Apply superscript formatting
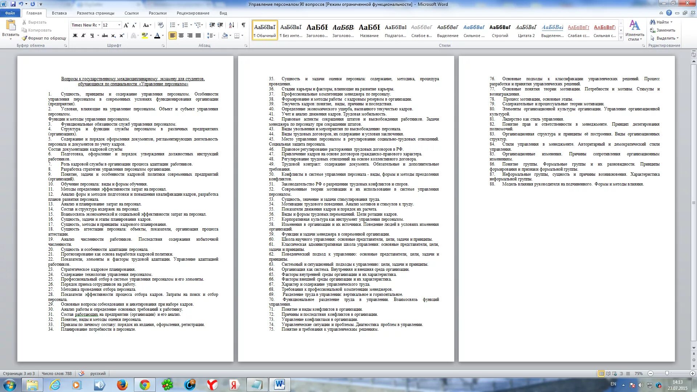Screen dimensions: 697x392 coord(122,36)
